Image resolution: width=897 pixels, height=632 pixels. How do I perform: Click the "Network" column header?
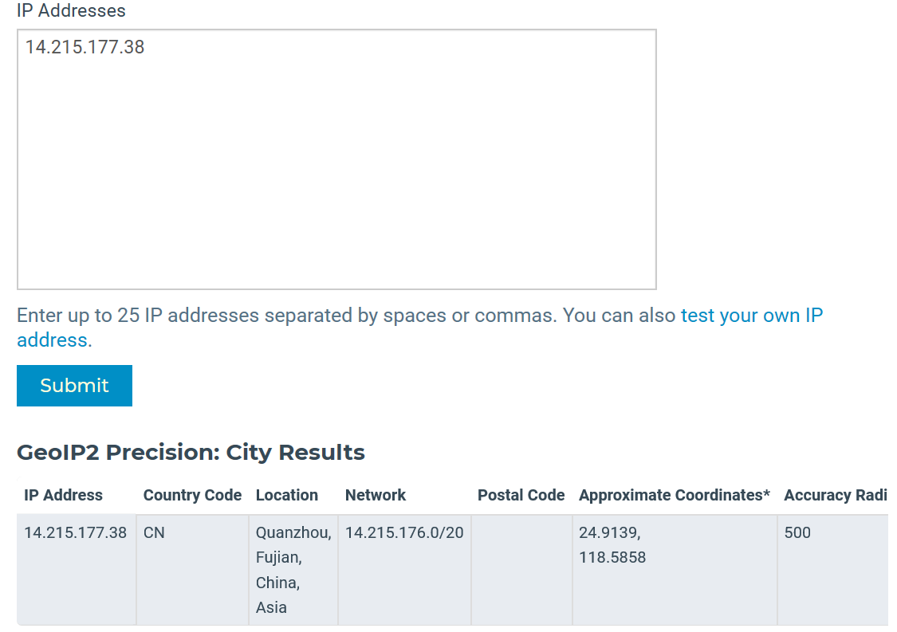click(376, 495)
